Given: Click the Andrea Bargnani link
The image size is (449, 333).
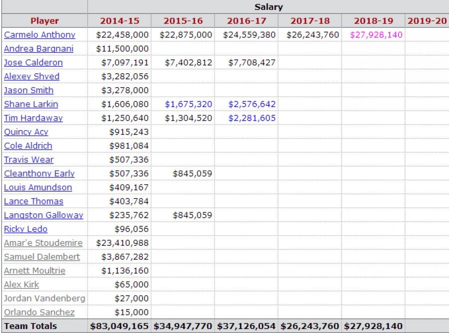Looking at the screenshot, I should tap(38, 49).
